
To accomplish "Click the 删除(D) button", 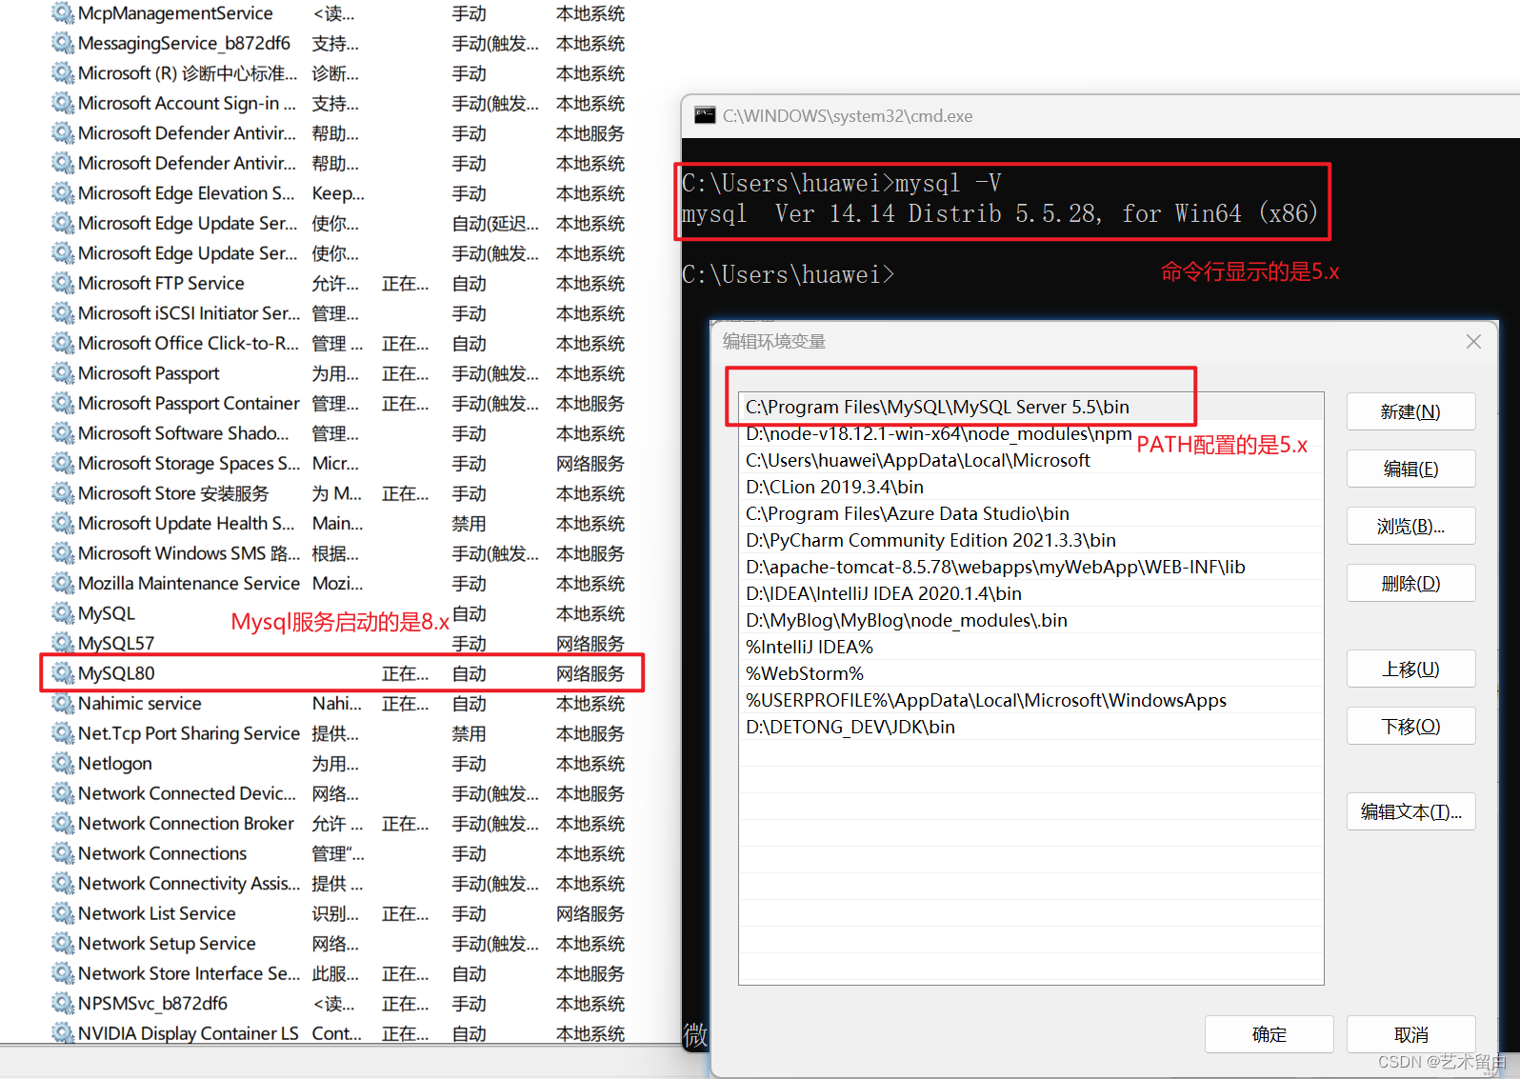I will point(1410,583).
